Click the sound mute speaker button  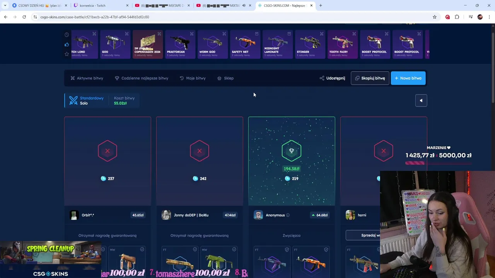421,100
